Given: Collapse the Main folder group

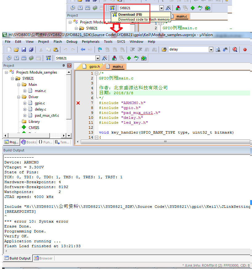Looking at the screenshot, I should (x=18, y=85).
